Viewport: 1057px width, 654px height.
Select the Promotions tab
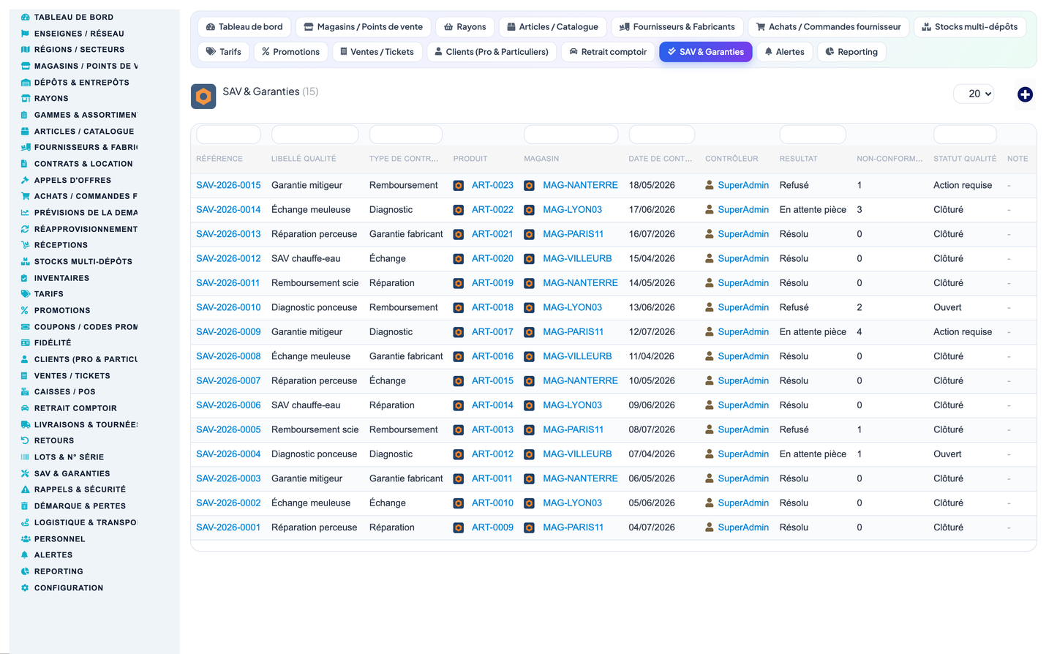coord(291,52)
